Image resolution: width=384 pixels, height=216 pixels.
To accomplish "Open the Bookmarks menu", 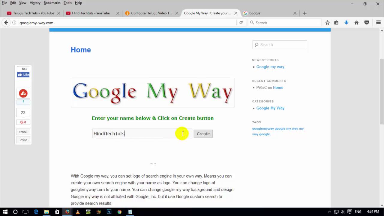I will 52,3.
